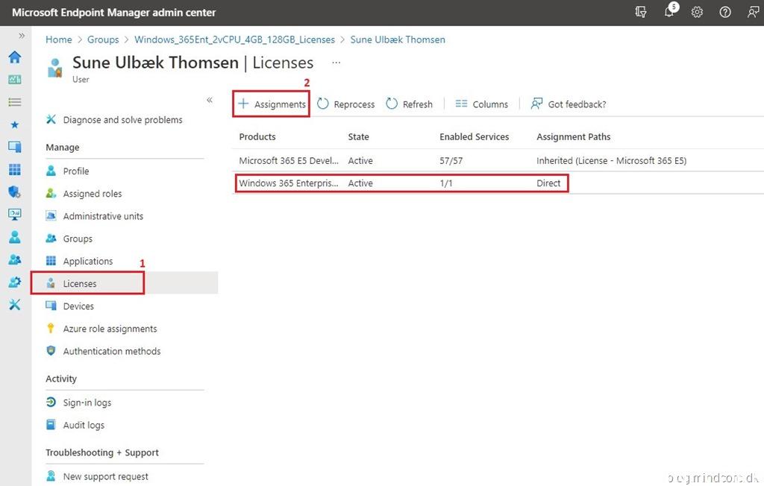The image size is (764, 486).
Task: Click Reprocess in the toolbar
Action: [345, 104]
